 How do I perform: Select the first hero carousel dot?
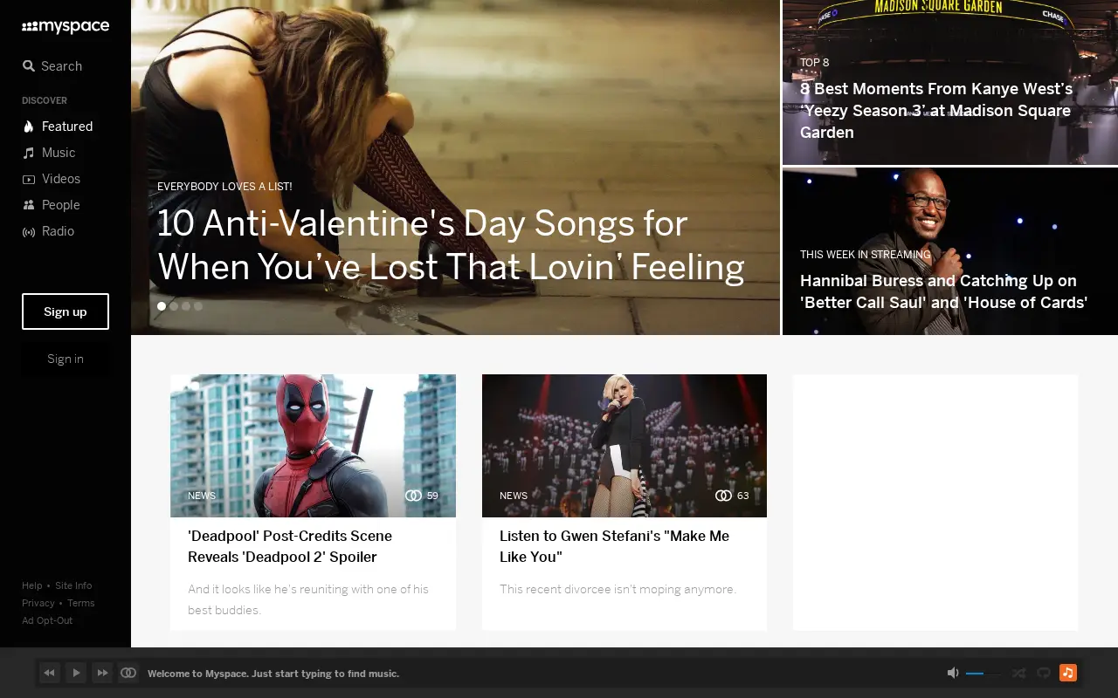[162, 306]
